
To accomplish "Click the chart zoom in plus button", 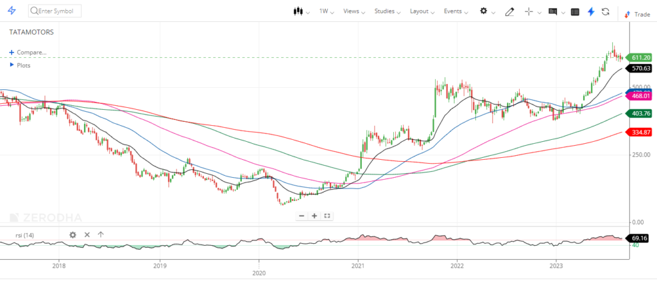I will click(x=314, y=216).
